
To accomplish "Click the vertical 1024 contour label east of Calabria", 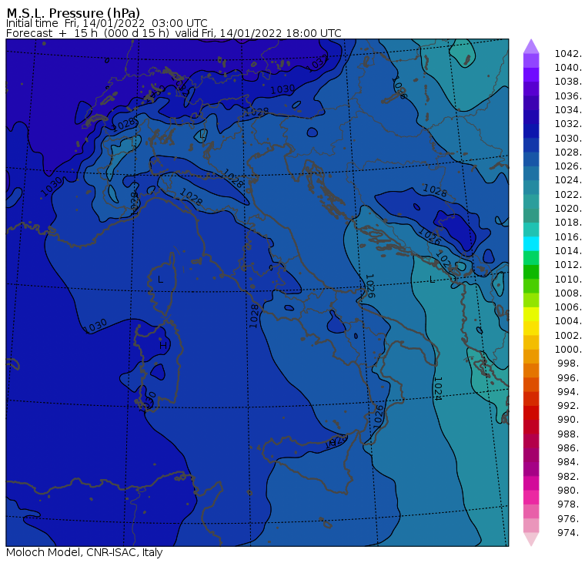I will pos(439,388).
